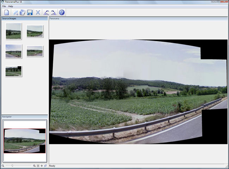This screenshot has height=169, width=229.
Task: Click the Navigator panorama preview
Action: click(x=24, y=140)
